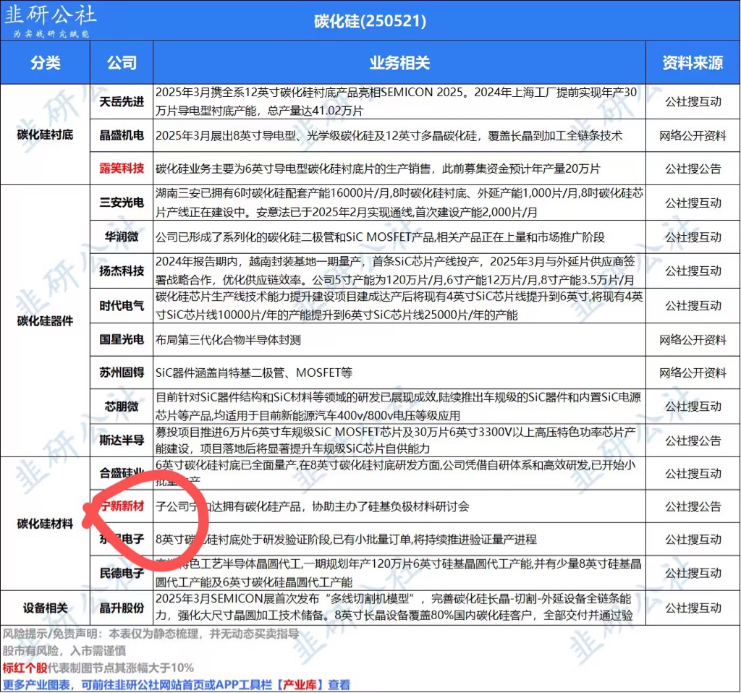741x693 pixels.
Task: Click 网络公开资料 source in 苏州固锝 row
Action: pyautogui.click(x=693, y=373)
